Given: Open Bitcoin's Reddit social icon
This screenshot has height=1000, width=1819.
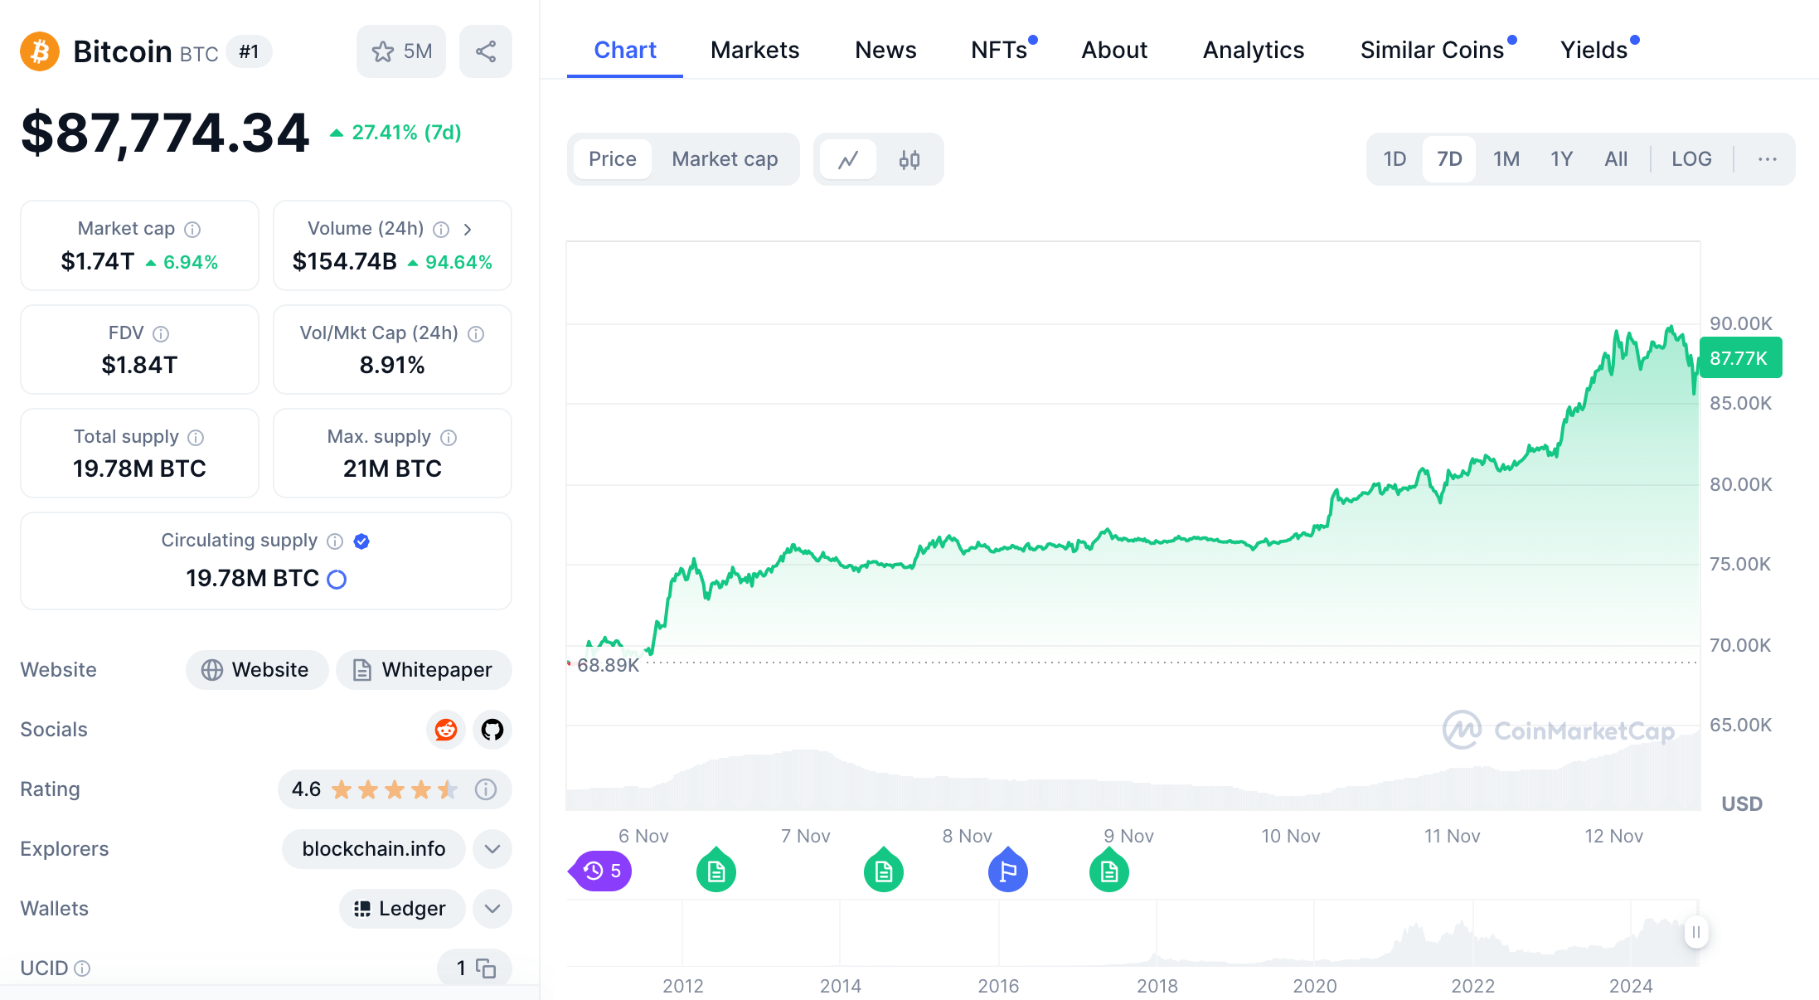Looking at the screenshot, I should (445, 730).
